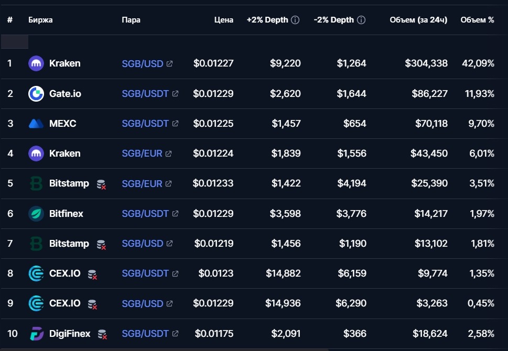Sort by Объем % column header
The height and width of the screenshot is (351, 508).
pos(477,20)
